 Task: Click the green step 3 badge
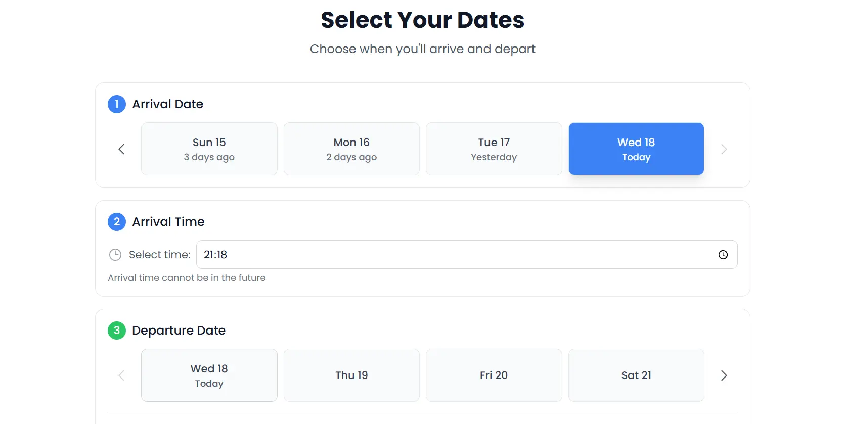pyautogui.click(x=116, y=331)
